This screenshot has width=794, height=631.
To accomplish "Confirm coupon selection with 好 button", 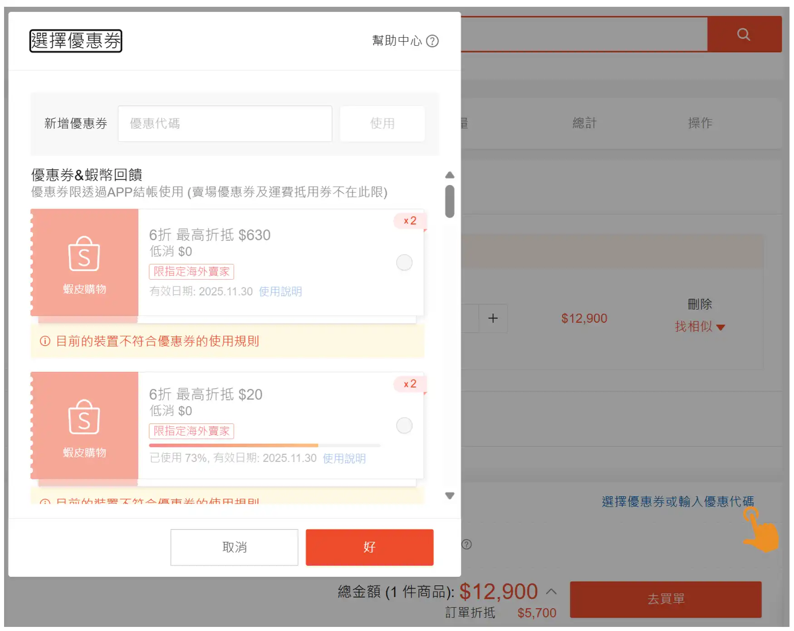I will (369, 547).
